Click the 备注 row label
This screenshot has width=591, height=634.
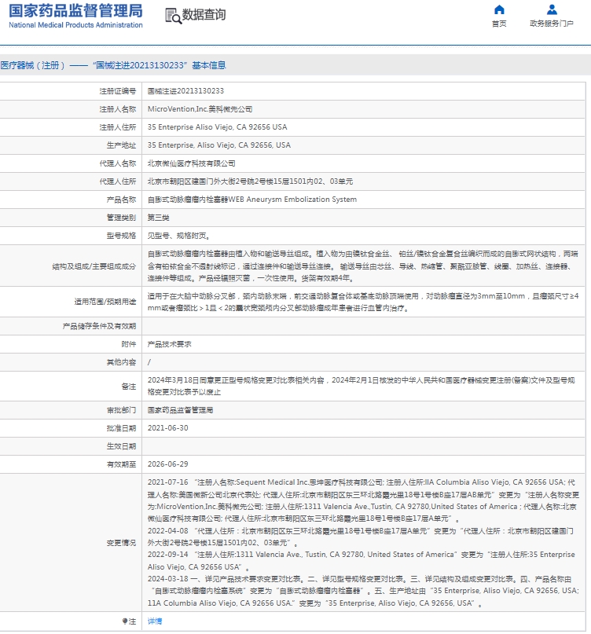[129, 387]
